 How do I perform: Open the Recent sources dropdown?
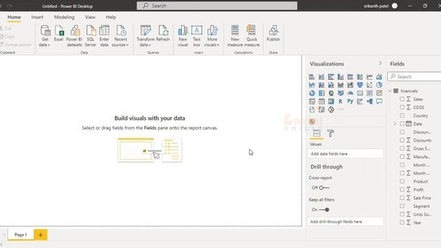click(x=121, y=36)
